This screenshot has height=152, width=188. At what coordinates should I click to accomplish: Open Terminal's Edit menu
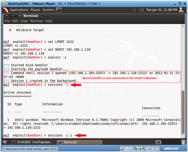click(15, 21)
